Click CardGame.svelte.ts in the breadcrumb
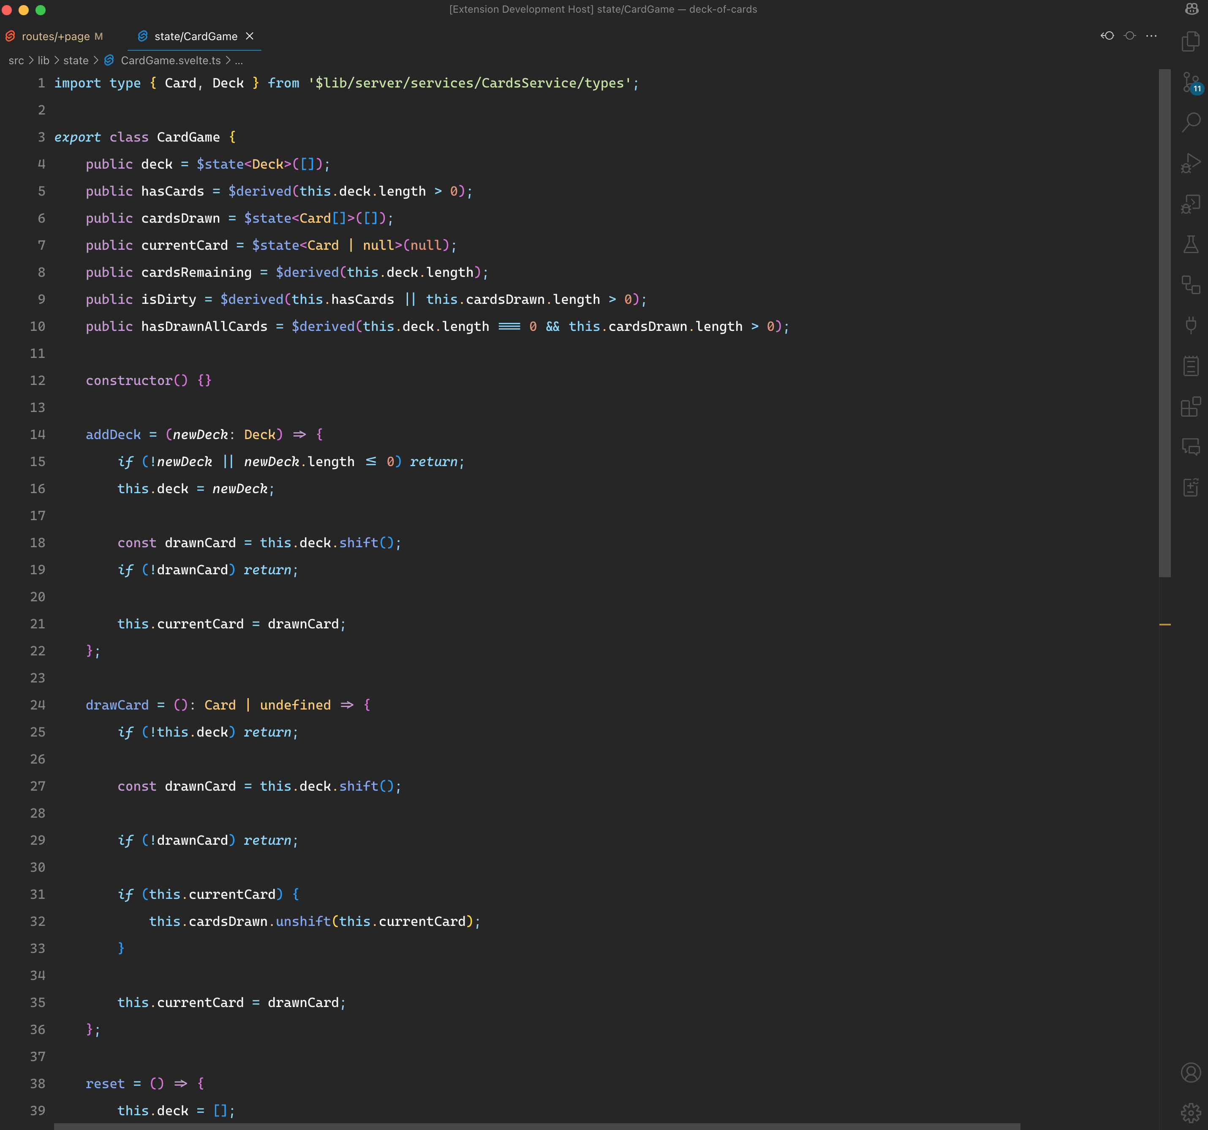The width and height of the screenshot is (1208, 1130). tap(170, 60)
